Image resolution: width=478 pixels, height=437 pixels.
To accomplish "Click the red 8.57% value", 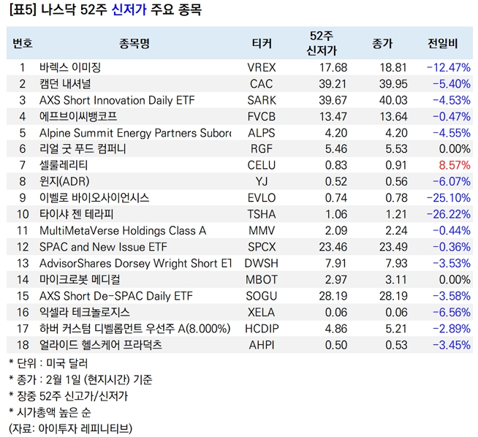I will click(455, 165).
